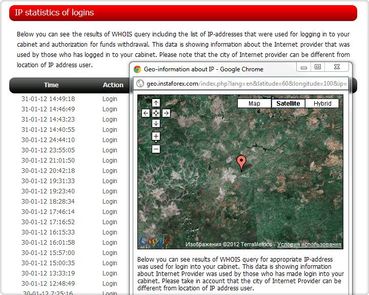Click the Action column header
The width and height of the screenshot is (369, 295).
113,85
